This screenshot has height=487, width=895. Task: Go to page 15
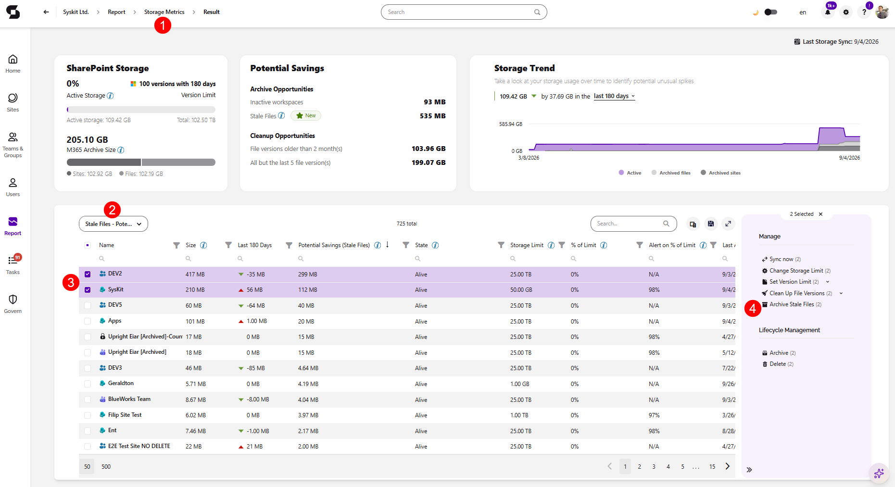(712, 467)
